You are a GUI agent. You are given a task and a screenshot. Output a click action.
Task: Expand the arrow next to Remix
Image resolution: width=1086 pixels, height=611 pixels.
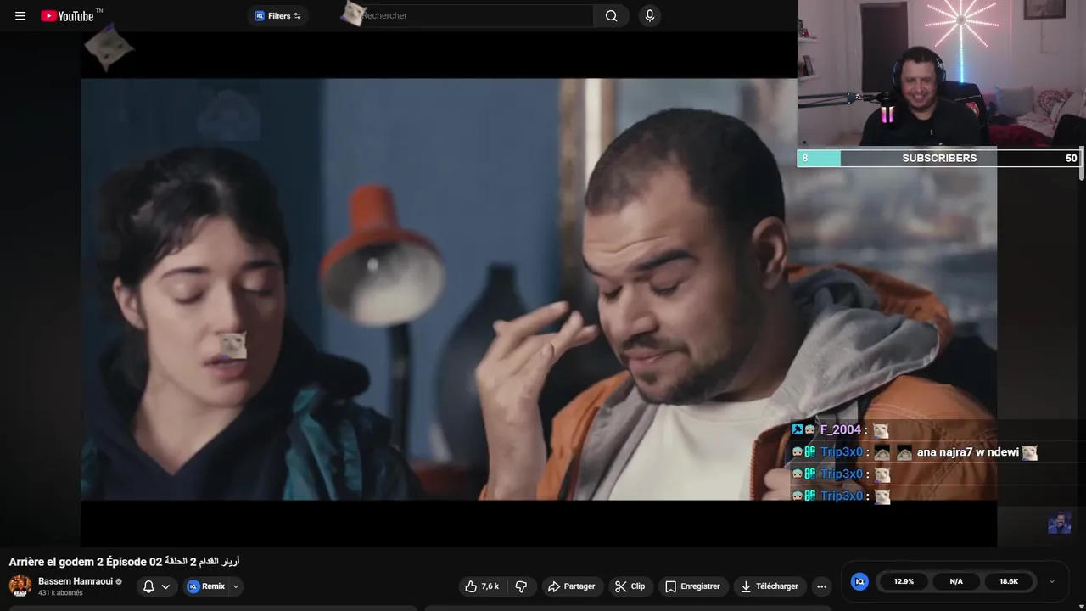pos(236,586)
